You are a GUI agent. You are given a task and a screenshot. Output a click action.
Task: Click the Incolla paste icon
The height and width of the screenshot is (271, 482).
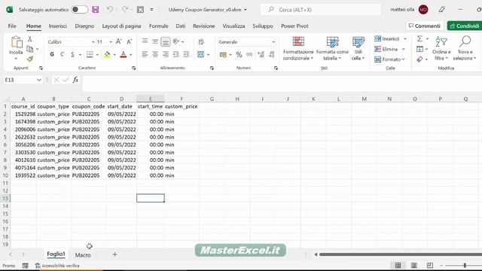[x=16, y=43]
